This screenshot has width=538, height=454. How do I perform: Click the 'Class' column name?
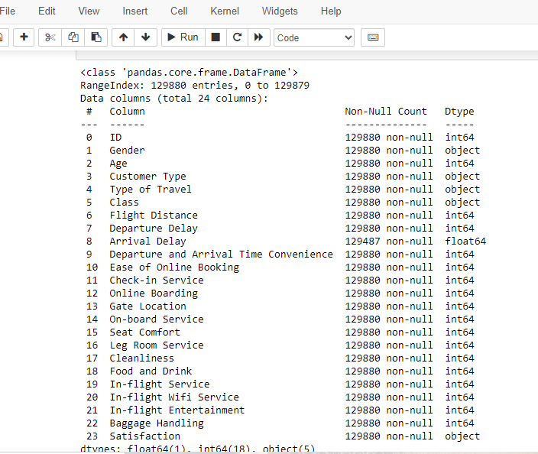124,202
